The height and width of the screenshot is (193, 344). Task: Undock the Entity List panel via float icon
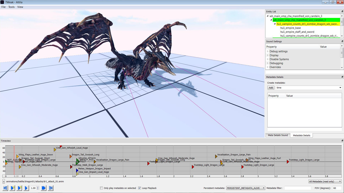(342, 12)
